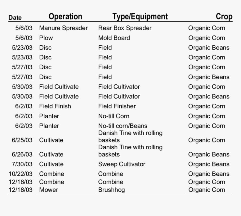
Task: Select the Operation column header
Action: [65, 17]
